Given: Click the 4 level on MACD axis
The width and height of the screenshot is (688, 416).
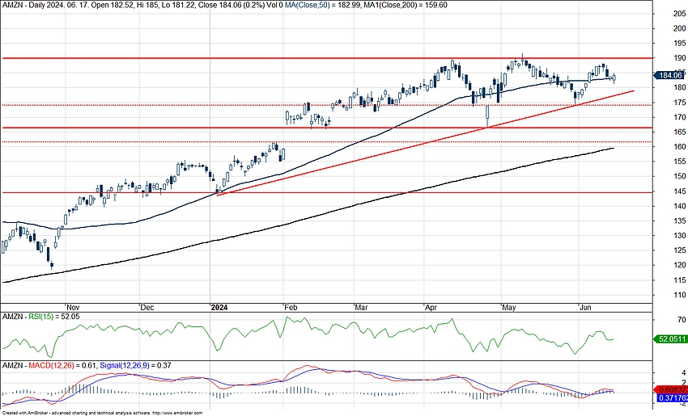Looking at the screenshot, I should 684,373.
